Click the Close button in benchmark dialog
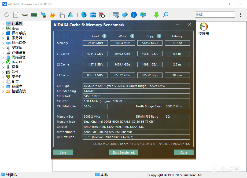Image resolution: width=247 pixels, height=178 pixels. coord(183,152)
